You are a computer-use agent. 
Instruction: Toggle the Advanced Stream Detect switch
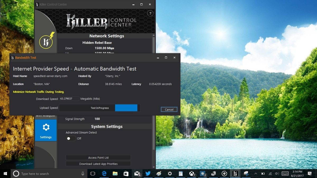pyautogui.click(x=71, y=138)
